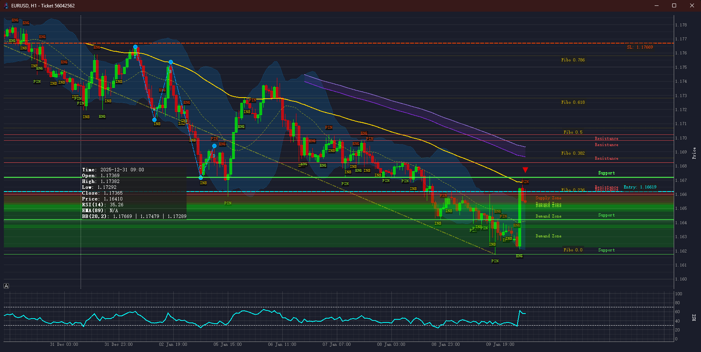Select harmonic pattern point D circle
701x352 pixels.
214,146
